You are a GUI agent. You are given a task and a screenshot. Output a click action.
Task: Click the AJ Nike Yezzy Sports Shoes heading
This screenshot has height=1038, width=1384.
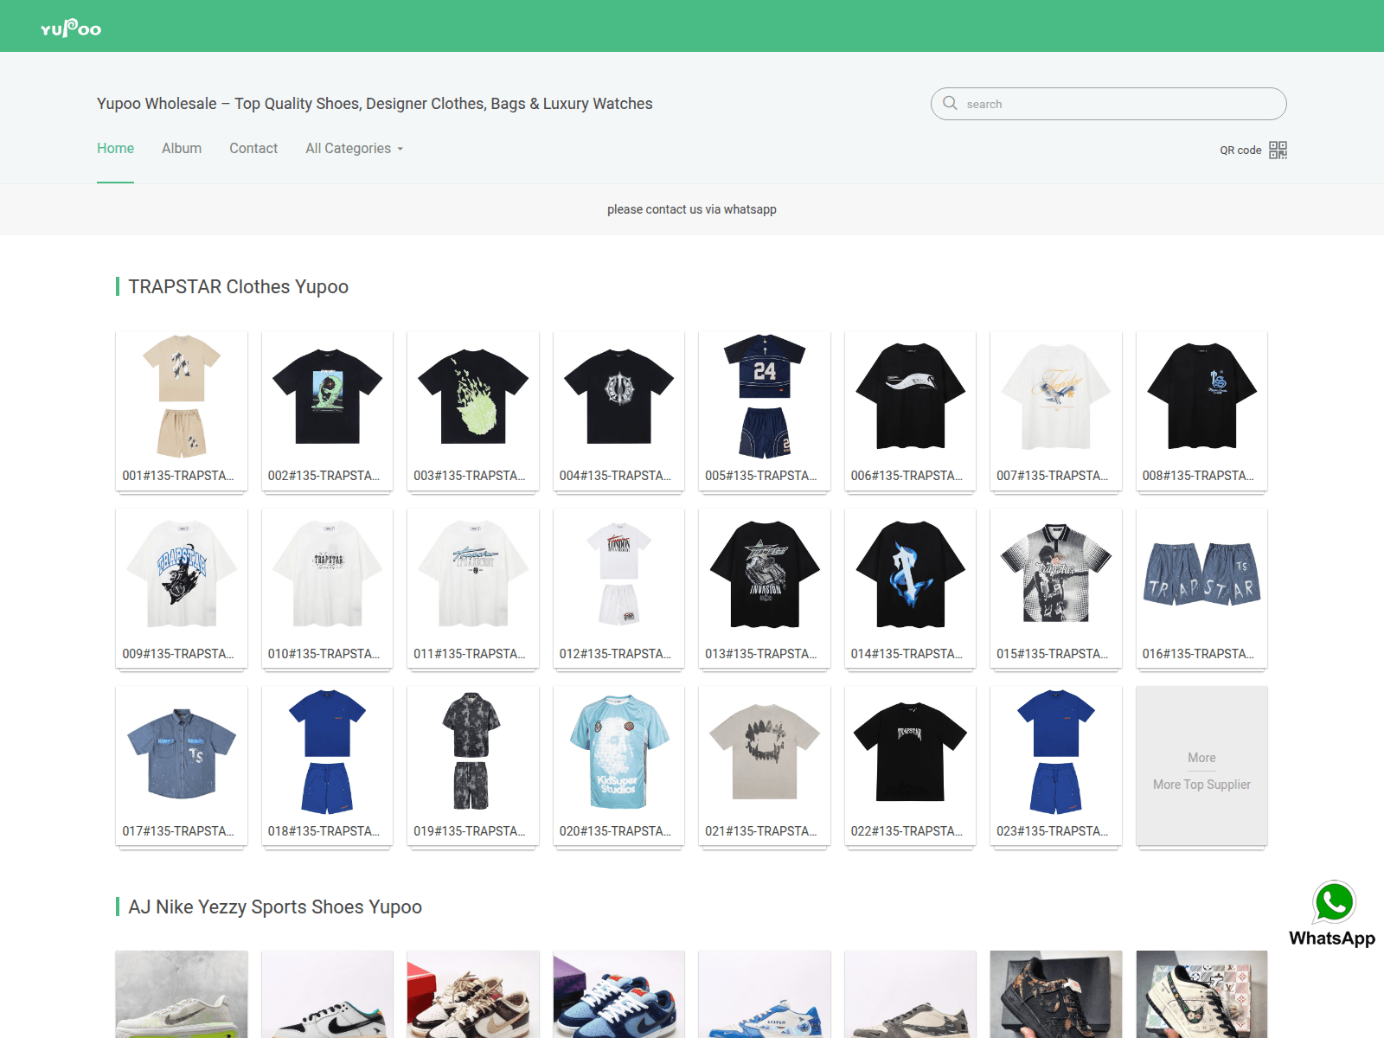tap(275, 907)
